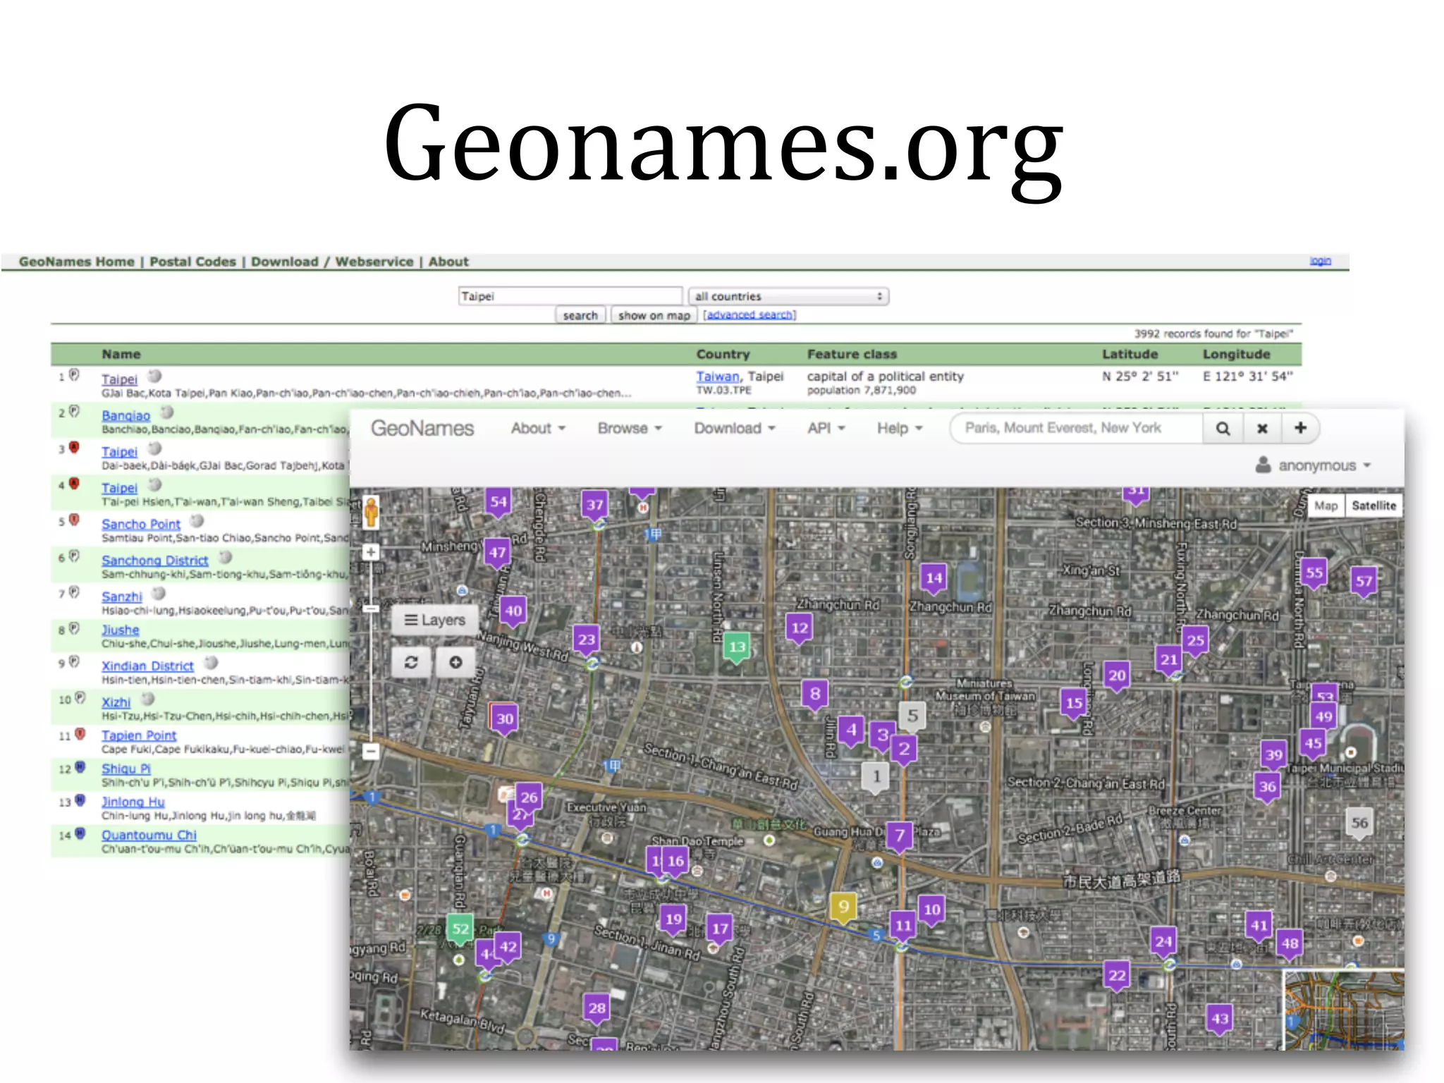Image resolution: width=1444 pixels, height=1083 pixels.
Task: Select gray map marker 5
Action: pyautogui.click(x=912, y=716)
